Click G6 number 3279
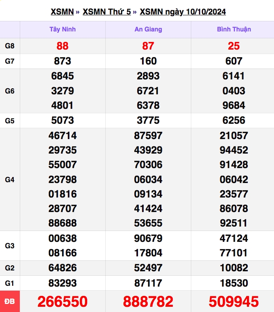The image size is (274, 312). pos(63,91)
